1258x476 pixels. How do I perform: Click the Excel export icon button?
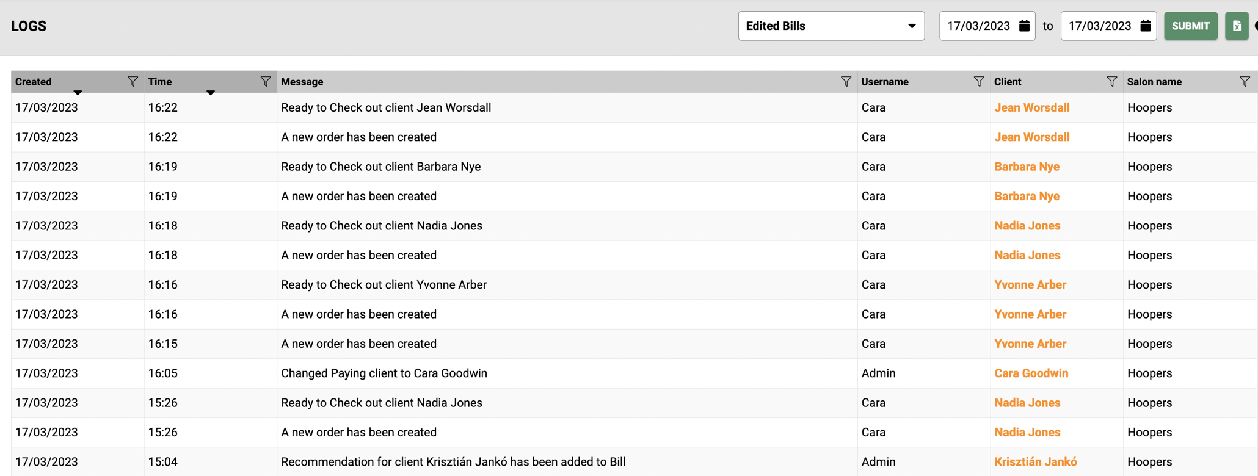pos(1237,26)
